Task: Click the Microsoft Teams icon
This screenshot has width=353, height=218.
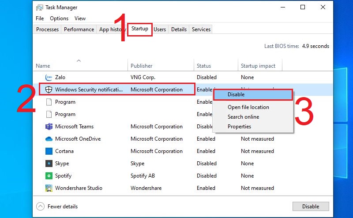Action: 49,127
